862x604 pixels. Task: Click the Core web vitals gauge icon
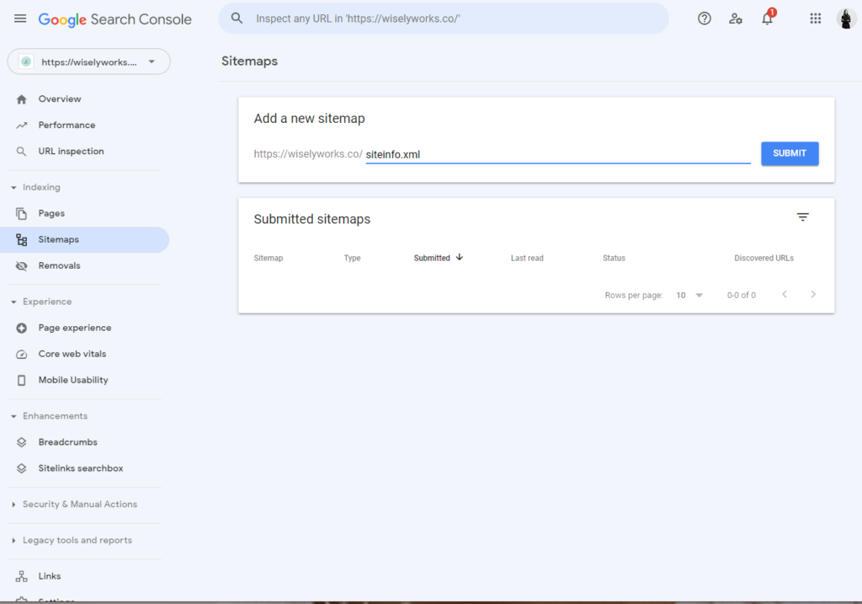tap(21, 355)
